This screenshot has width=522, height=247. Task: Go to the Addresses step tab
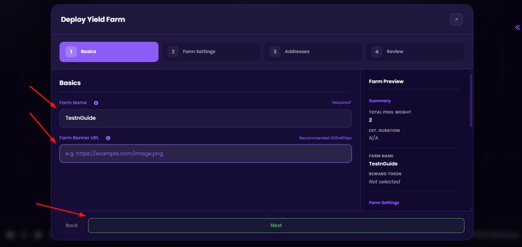(x=313, y=52)
